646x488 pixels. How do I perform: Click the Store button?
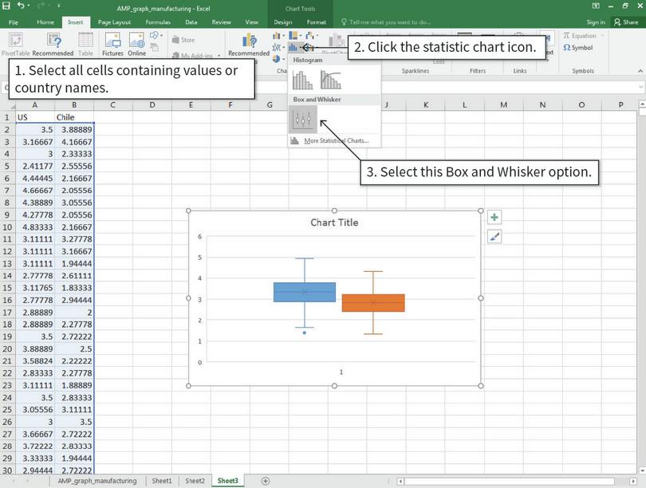coord(183,40)
